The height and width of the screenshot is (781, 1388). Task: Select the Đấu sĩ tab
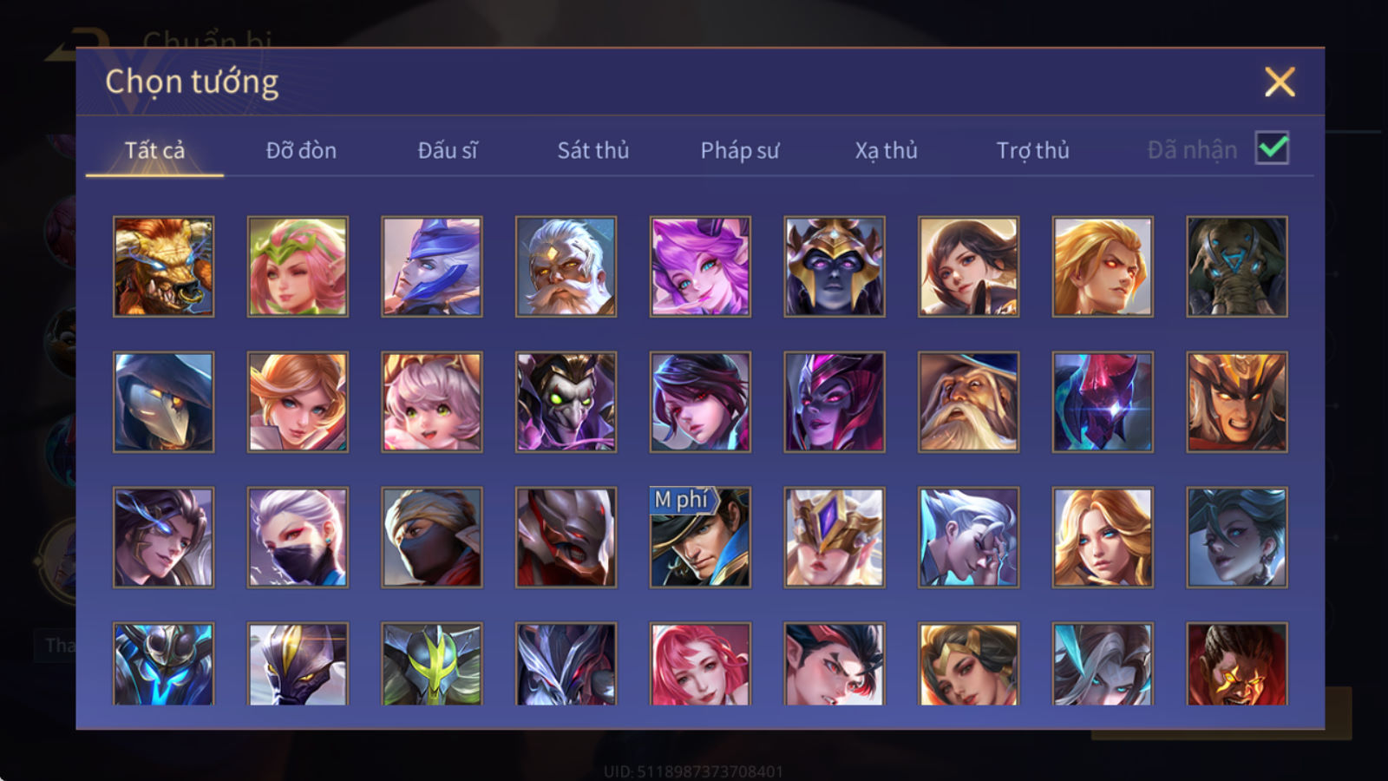click(448, 150)
